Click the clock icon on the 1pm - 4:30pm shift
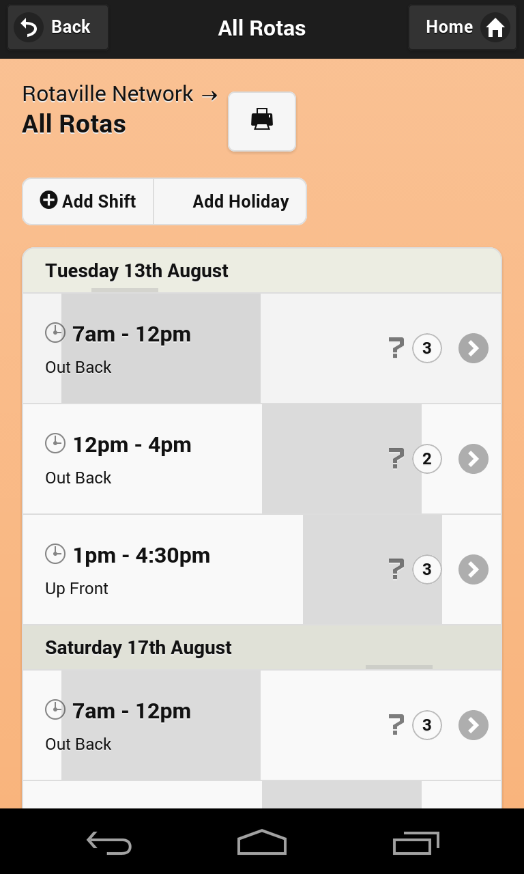Screen dimensions: 524x874 pyautogui.click(x=55, y=553)
